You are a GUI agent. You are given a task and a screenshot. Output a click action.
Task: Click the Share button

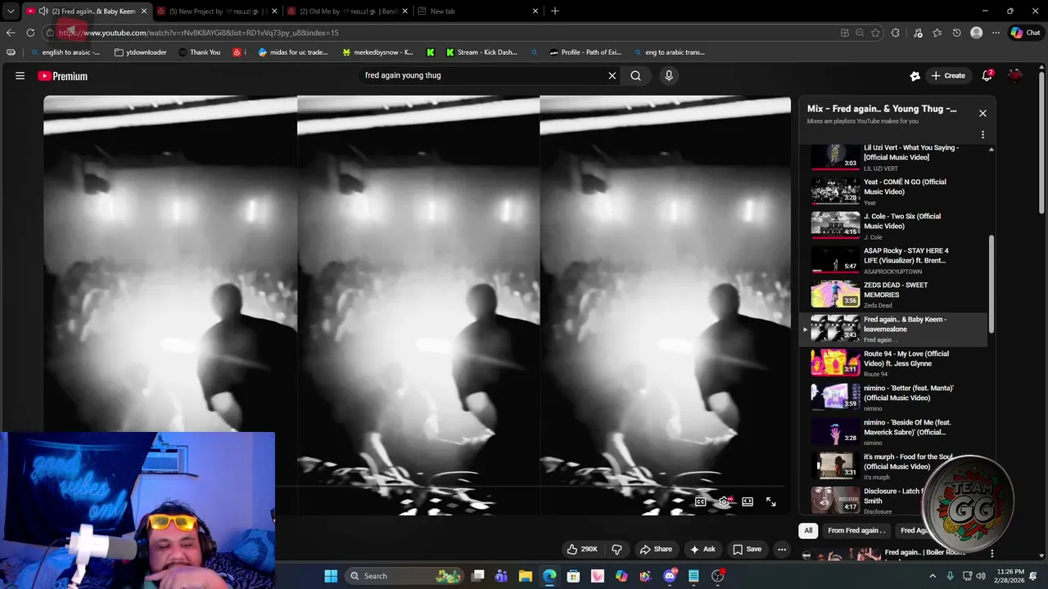pyautogui.click(x=656, y=549)
